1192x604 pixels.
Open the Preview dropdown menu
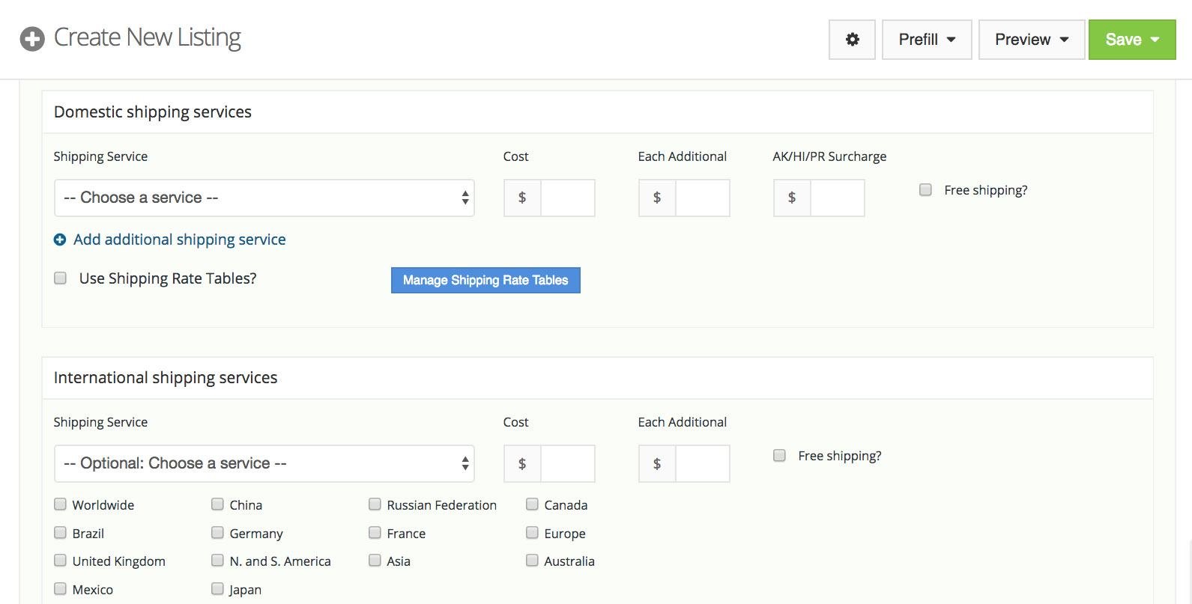pyautogui.click(x=1031, y=40)
